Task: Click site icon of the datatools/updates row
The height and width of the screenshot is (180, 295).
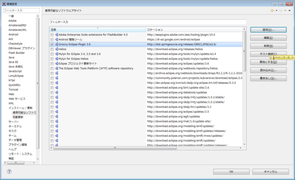Action: 57,93
